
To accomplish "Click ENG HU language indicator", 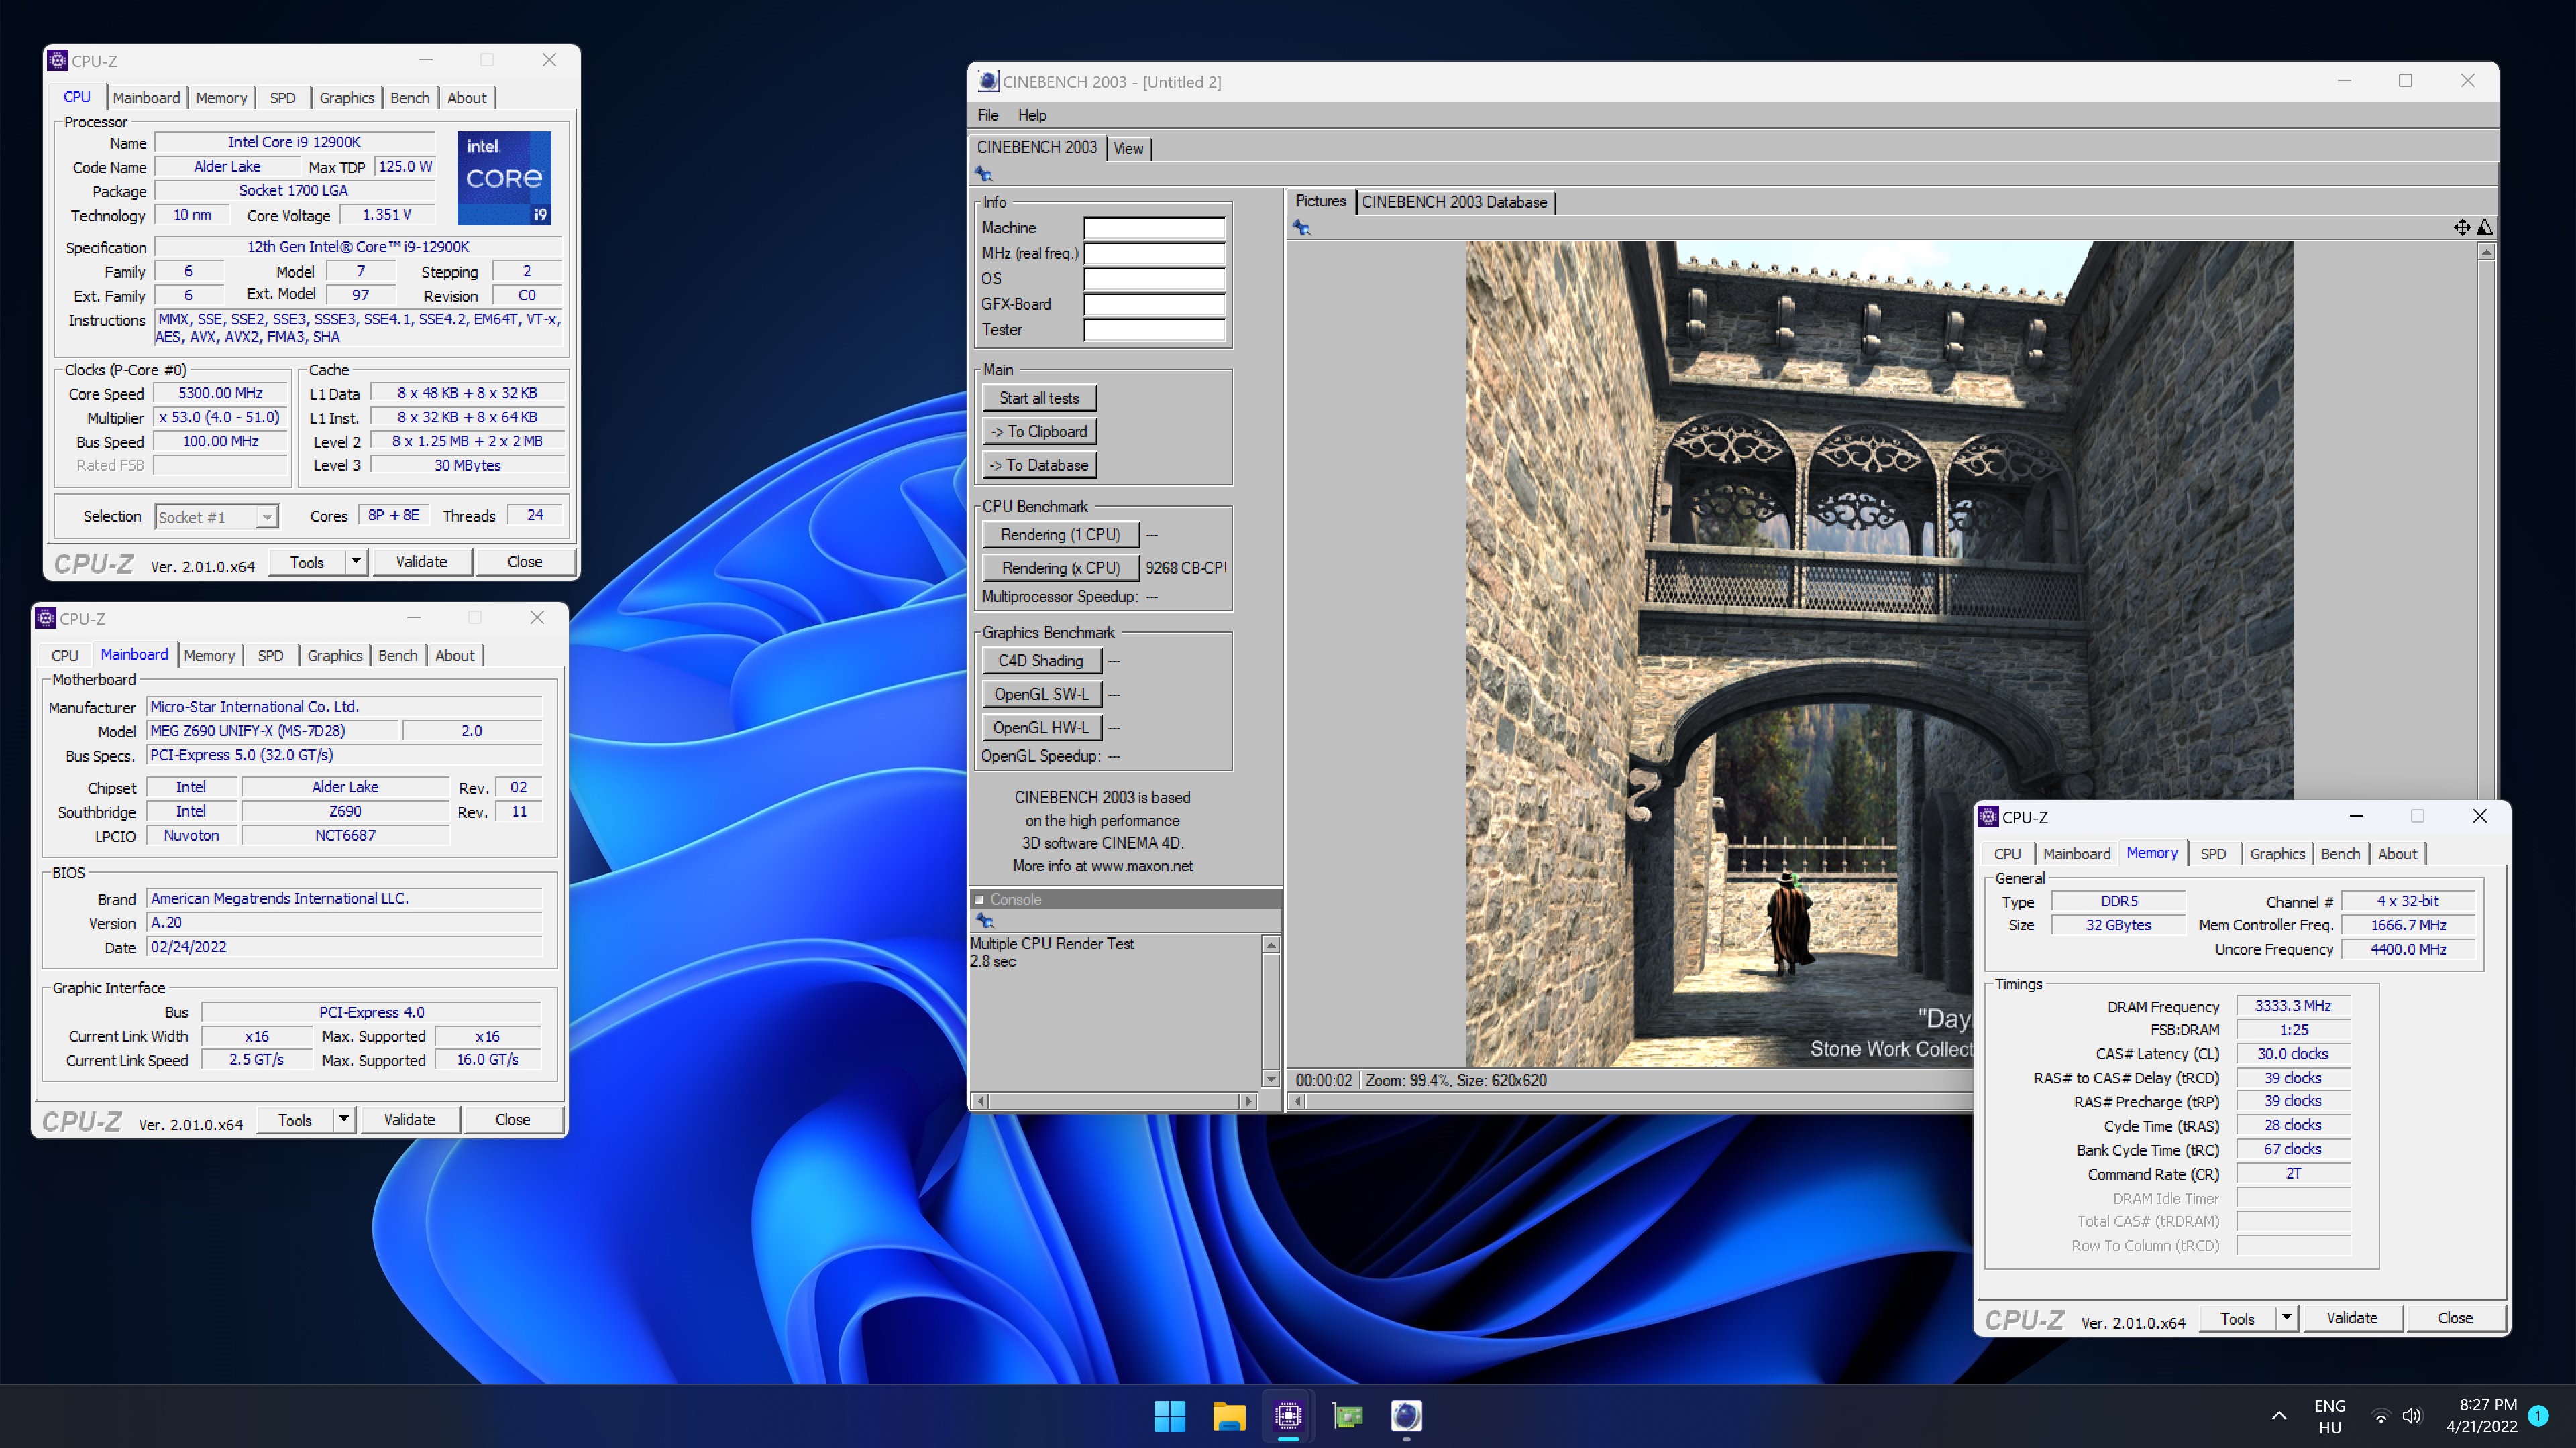I will point(2329,1416).
